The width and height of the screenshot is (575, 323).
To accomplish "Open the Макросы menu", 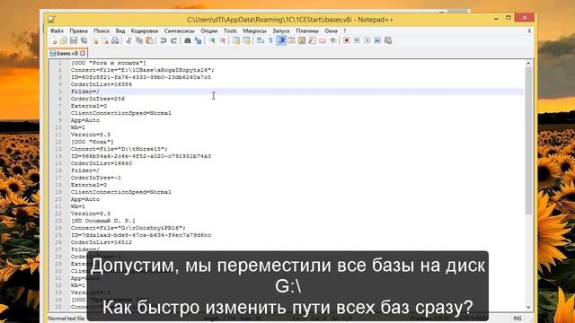I will pyautogui.click(x=254, y=31).
